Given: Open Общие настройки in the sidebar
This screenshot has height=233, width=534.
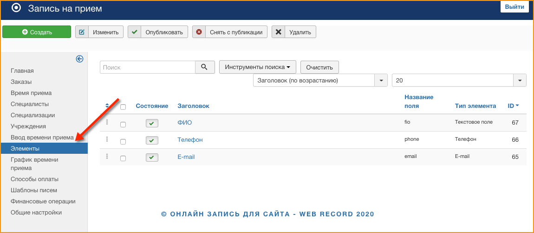Looking at the screenshot, I should point(36,213).
